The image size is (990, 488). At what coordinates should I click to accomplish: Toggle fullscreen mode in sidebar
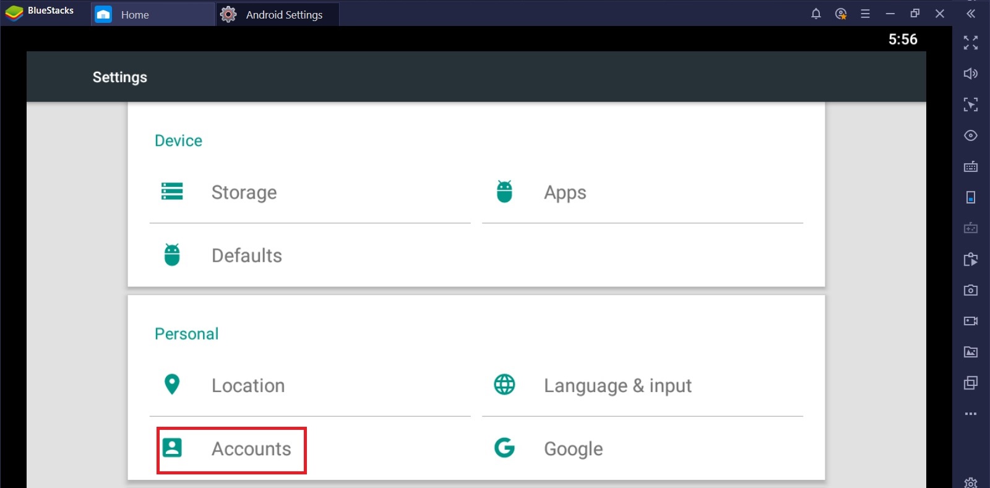tap(971, 42)
